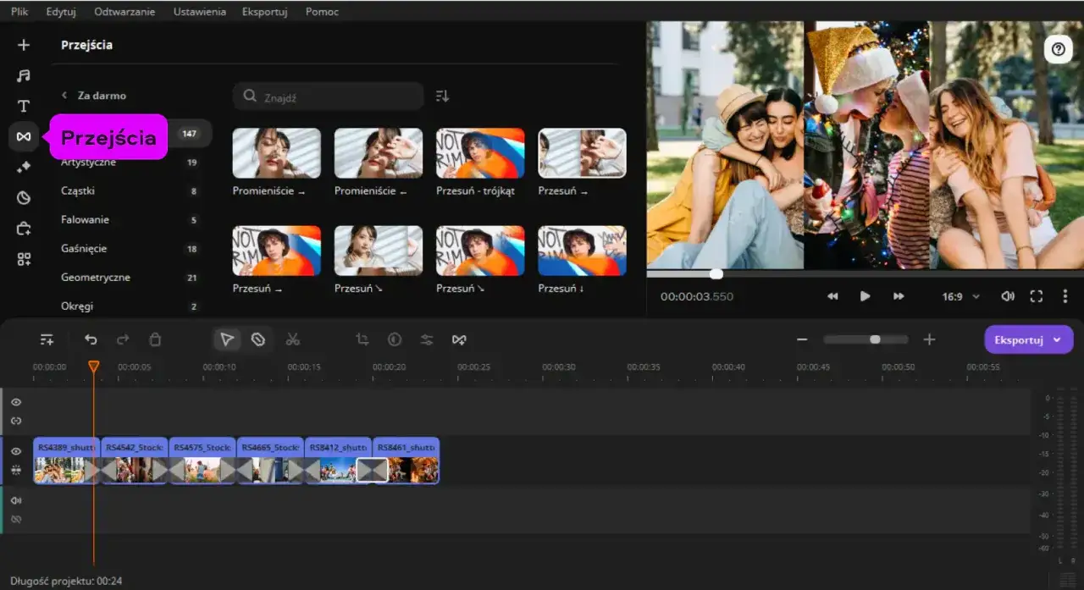Open the music note Audio tab in sidebar
The image size is (1084, 590).
coord(24,75)
